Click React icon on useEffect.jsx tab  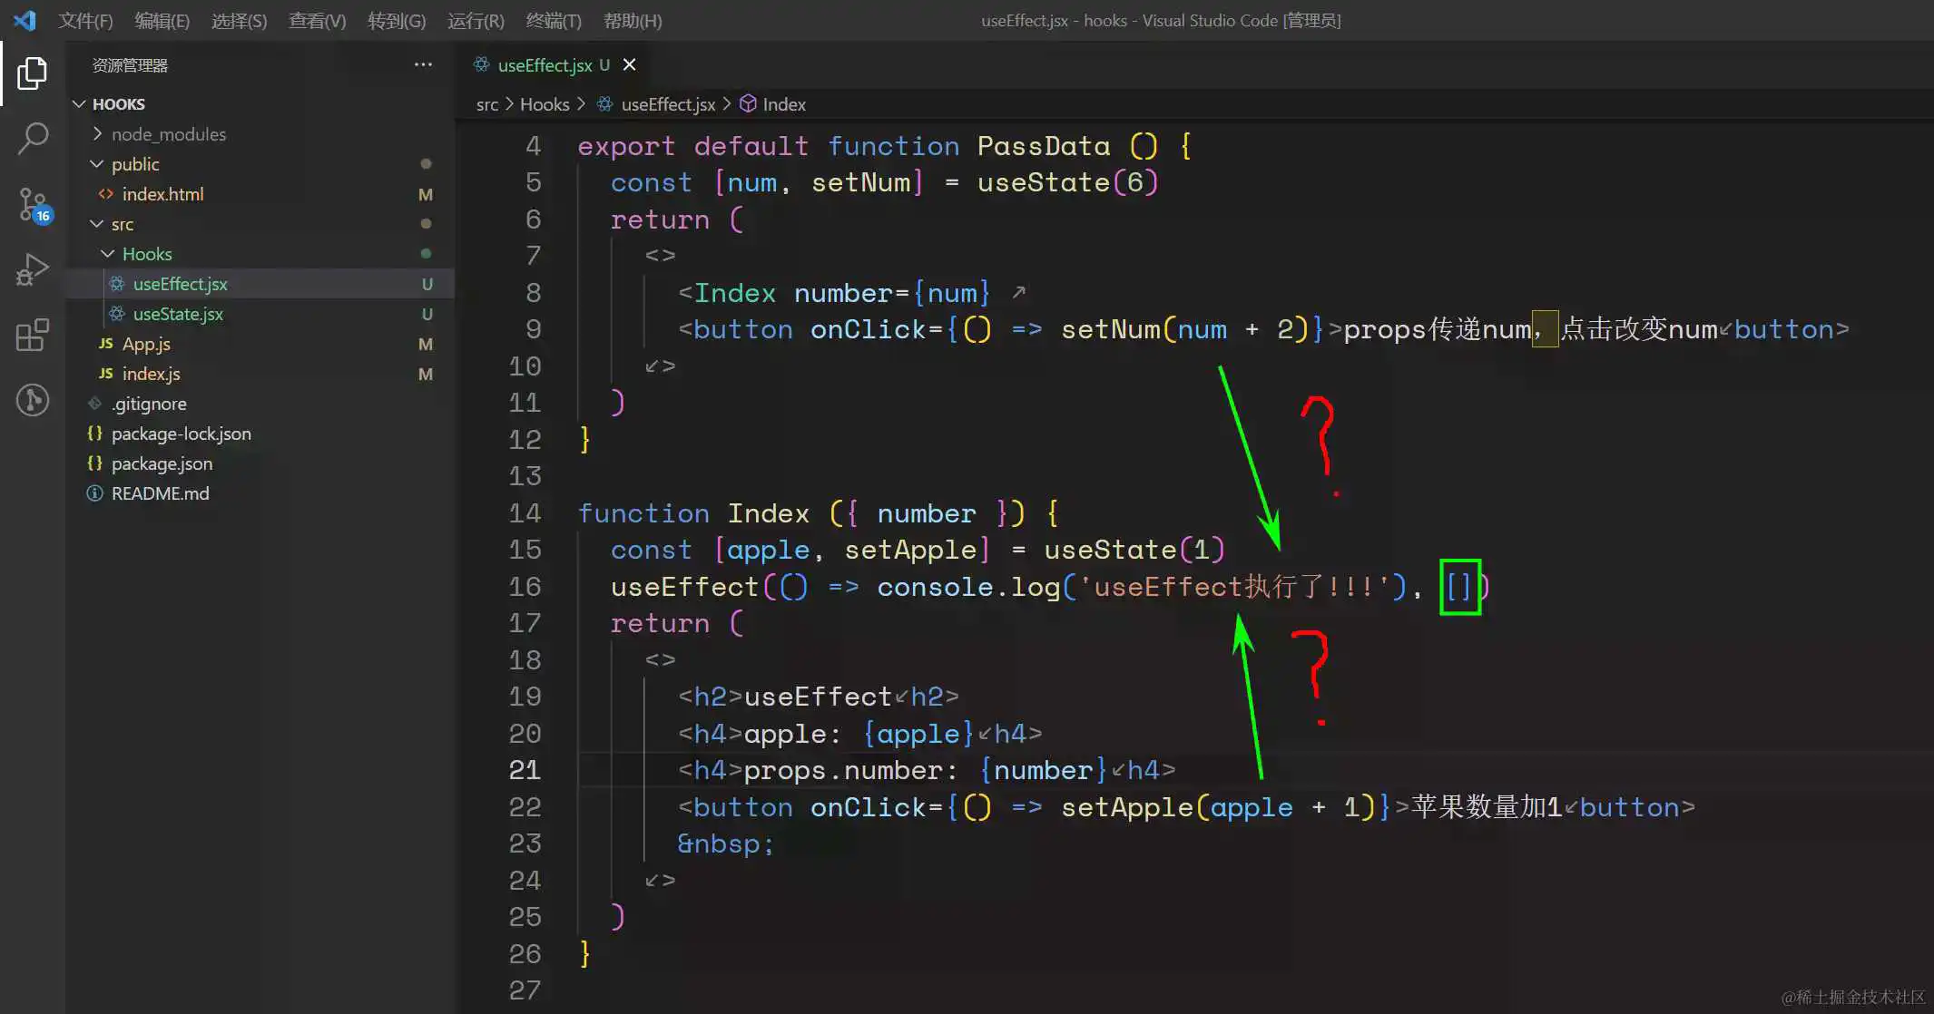tap(481, 64)
